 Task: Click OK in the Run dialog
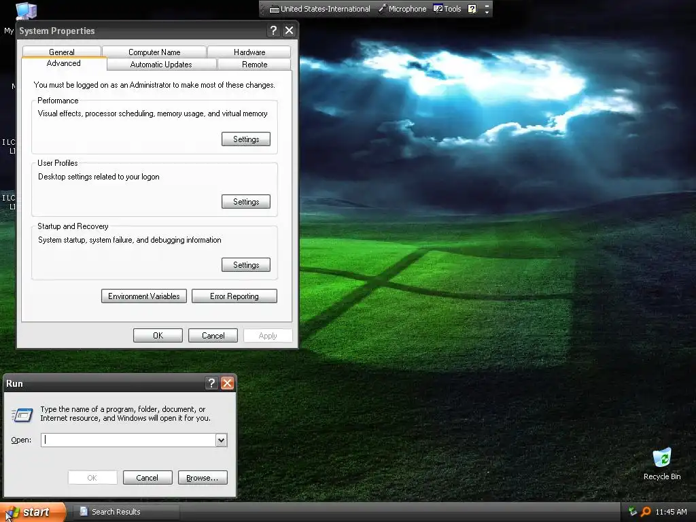click(x=92, y=478)
